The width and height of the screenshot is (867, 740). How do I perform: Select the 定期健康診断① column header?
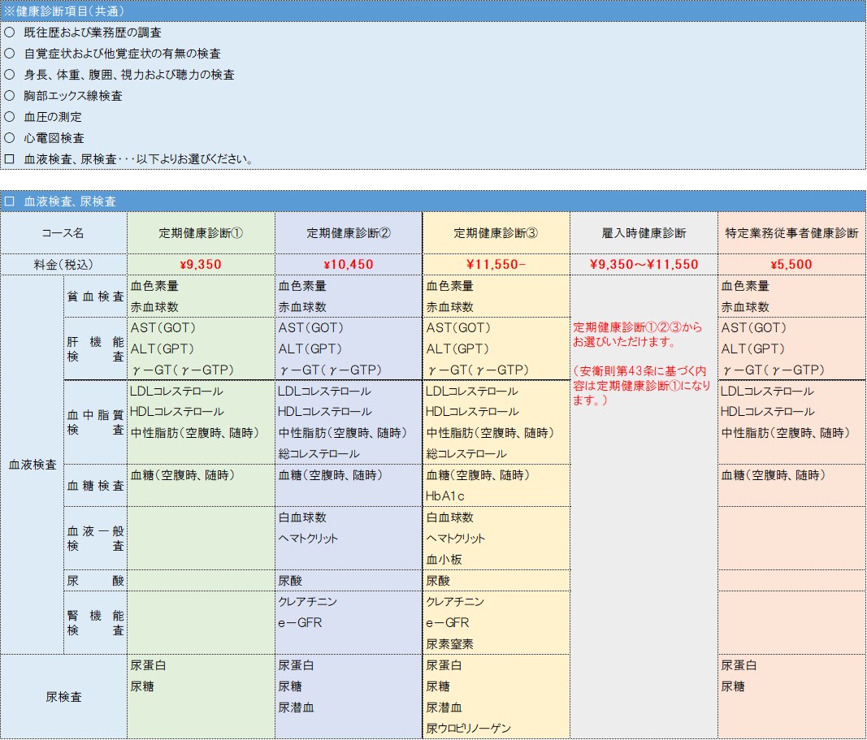point(200,232)
